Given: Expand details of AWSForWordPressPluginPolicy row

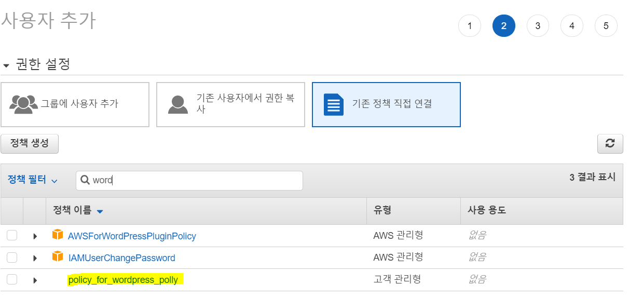Looking at the screenshot, I should [35, 236].
